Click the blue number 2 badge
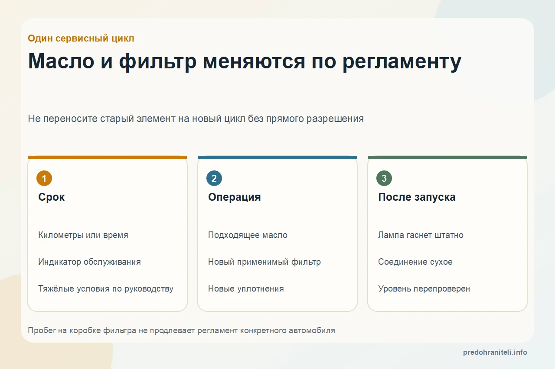The image size is (555, 369). click(x=214, y=178)
